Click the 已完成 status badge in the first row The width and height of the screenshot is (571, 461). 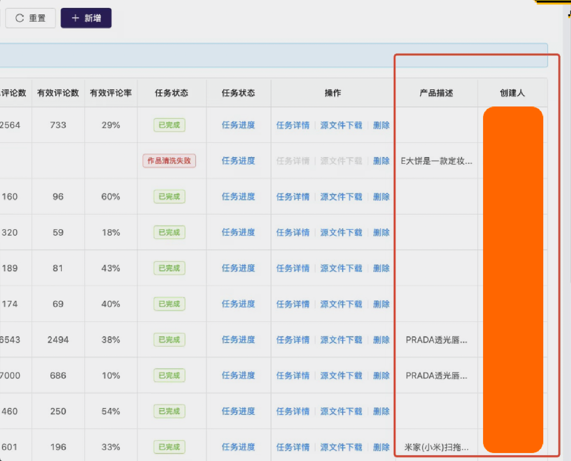tap(169, 125)
